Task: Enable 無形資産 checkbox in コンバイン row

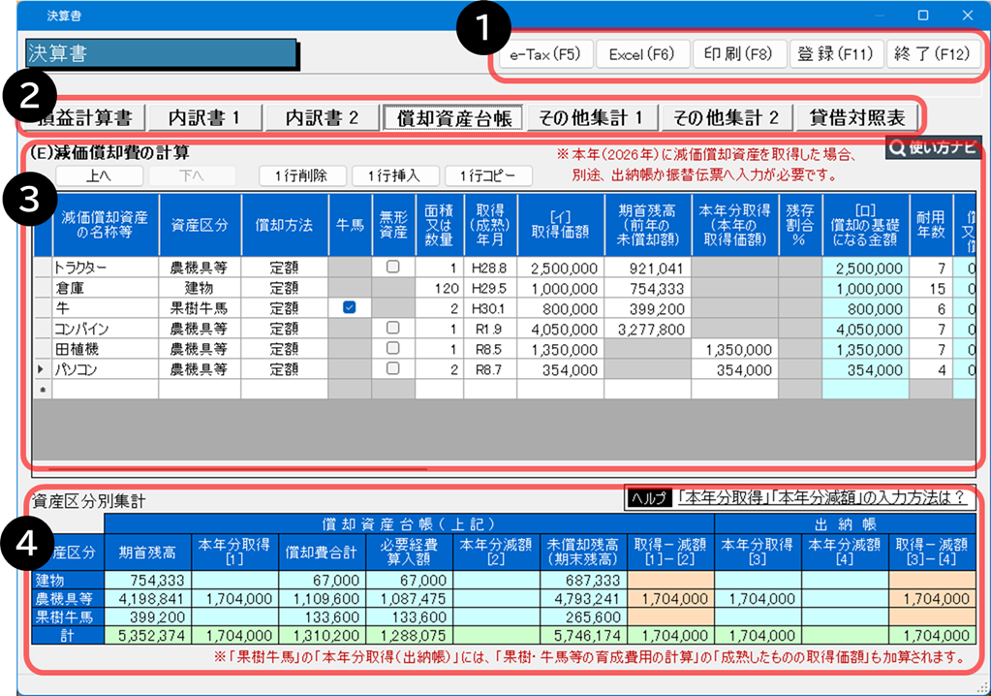Action: (393, 328)
